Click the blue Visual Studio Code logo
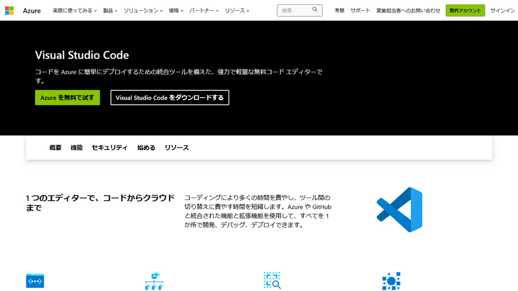The image size is (518, 291). (399, 209)
